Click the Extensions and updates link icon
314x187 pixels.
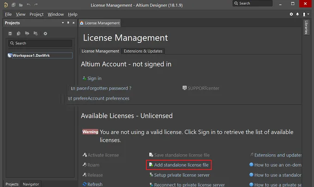(252, 155)
